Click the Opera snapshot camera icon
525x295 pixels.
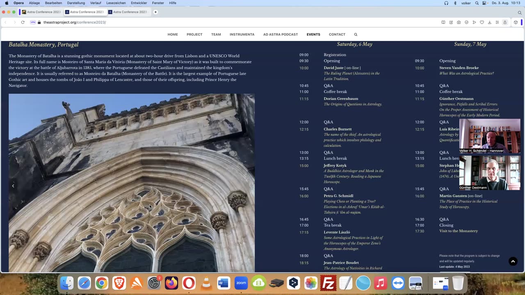tap(459, 22)
